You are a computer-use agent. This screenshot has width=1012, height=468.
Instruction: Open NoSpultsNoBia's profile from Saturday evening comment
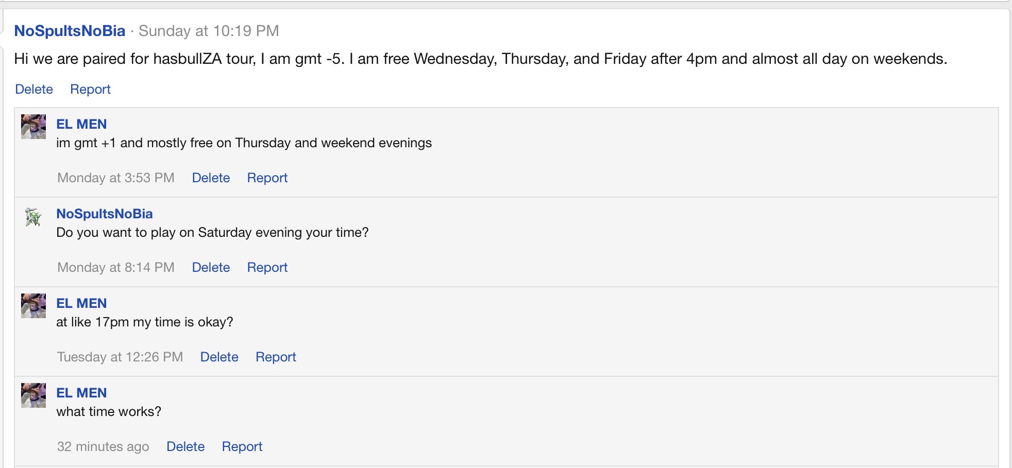click(x=105, y=214)
